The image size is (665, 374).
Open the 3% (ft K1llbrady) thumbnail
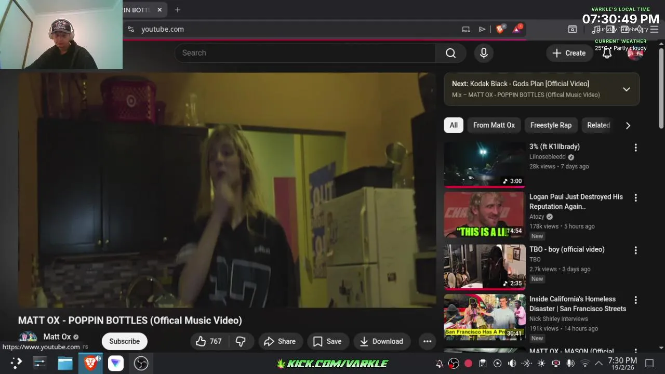coord(485,165)
